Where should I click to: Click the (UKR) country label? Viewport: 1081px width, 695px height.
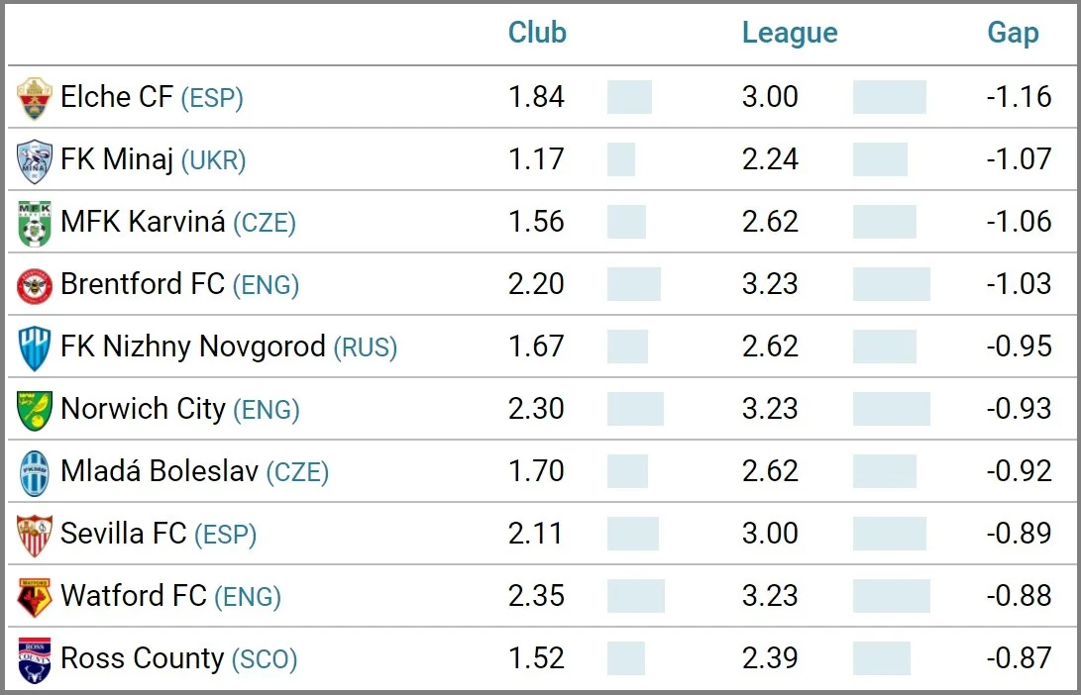(x=213, y=160)
